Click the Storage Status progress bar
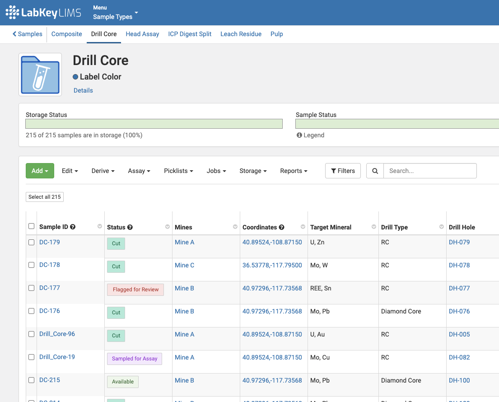 coord(154,124)
